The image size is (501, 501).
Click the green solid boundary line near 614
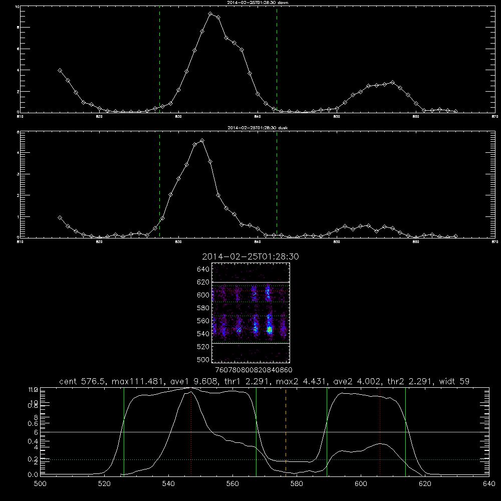405,431
